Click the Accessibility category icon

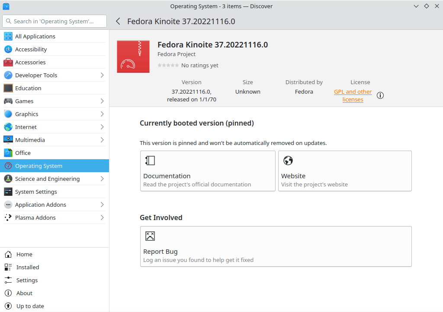coord(8,49)
